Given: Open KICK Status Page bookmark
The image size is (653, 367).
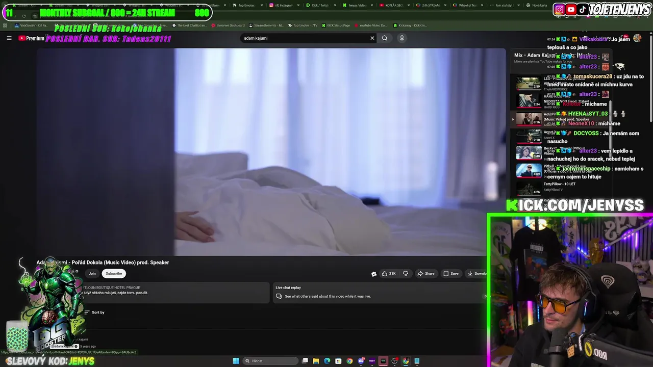Looking at the screenshot, I should [336, 25].
